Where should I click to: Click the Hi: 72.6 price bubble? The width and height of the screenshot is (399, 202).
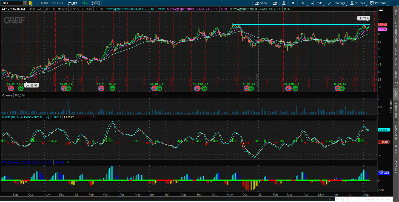click(x=364, y=18)
